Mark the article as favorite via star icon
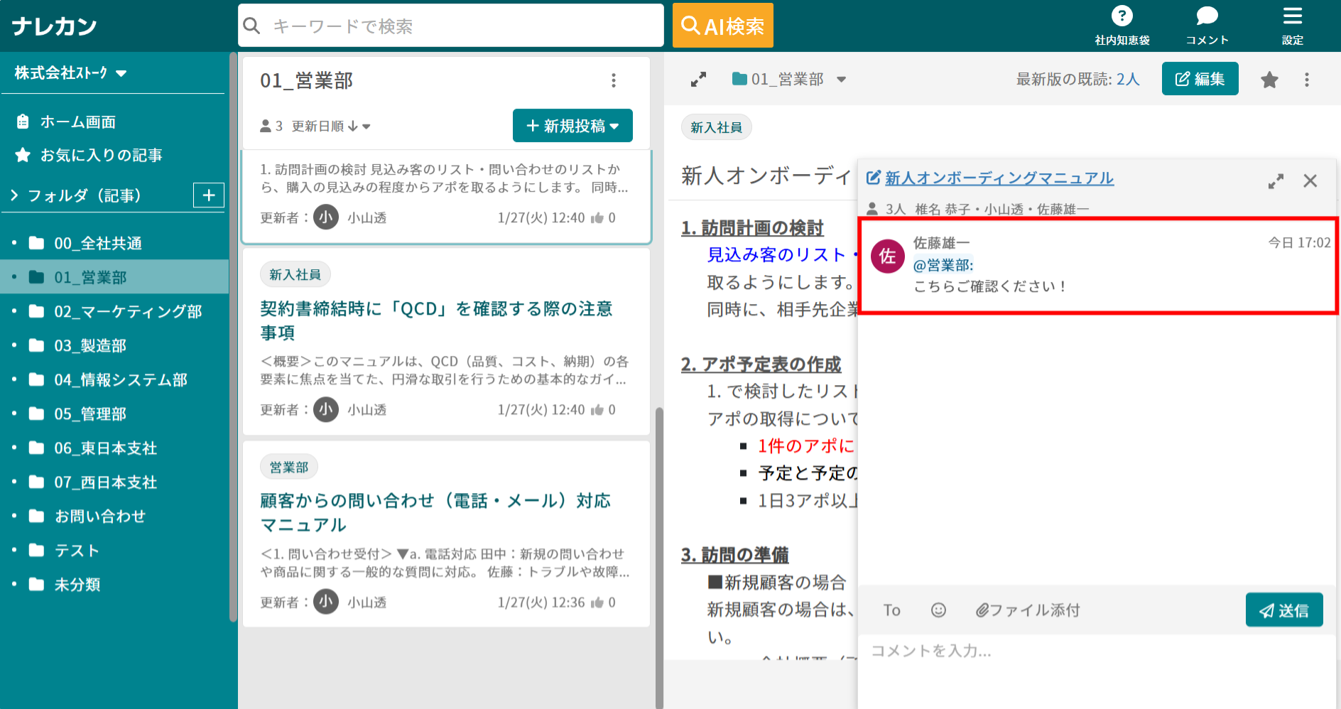 click(x=1269, y=79)
